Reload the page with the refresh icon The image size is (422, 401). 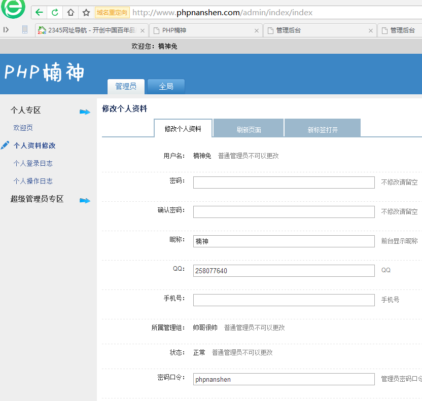(55, 12)
